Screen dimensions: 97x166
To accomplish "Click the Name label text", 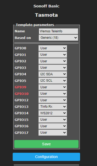I will [x=20, y=31].
